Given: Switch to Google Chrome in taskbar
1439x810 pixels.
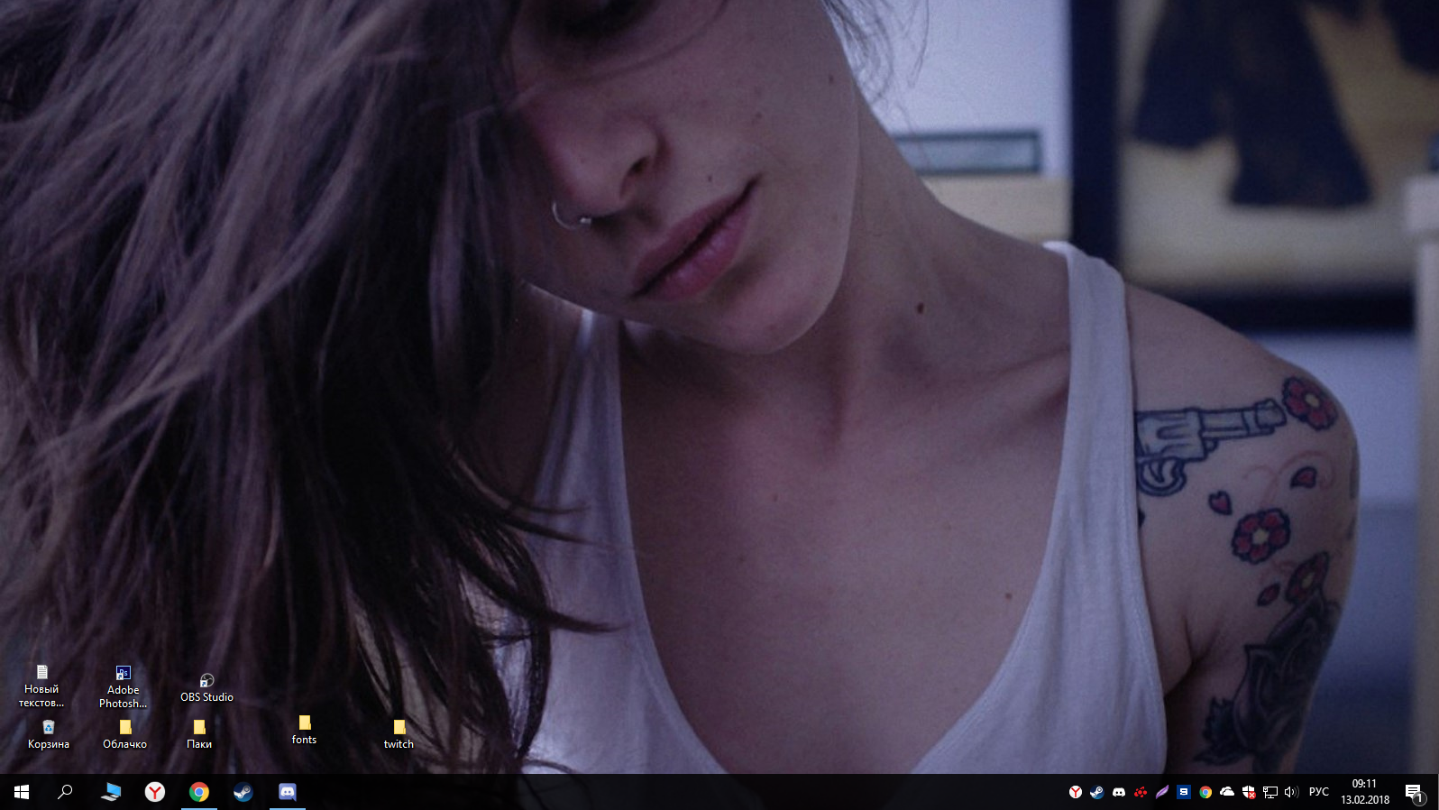Looking at the screenshot, I should 199,792.
